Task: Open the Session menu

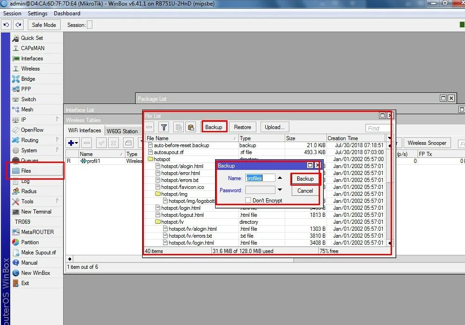Action: pos(12,13)
